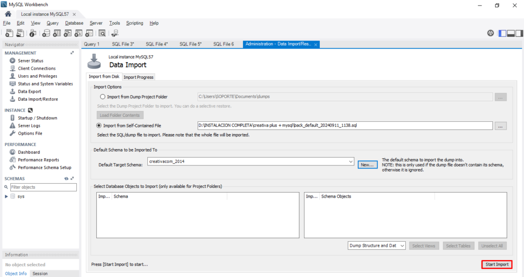Open the File menu
The width and height of the screenshot is (524, 277).
click(7, 23)
